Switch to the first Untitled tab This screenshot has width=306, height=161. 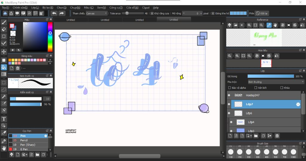71,20
